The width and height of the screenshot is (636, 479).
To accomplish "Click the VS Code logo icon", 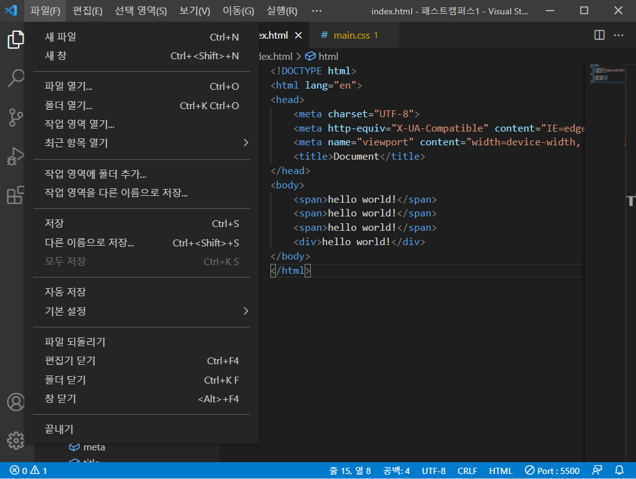I will point(11,10).
